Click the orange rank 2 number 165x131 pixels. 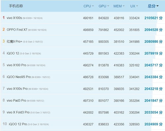click(4, 29)
